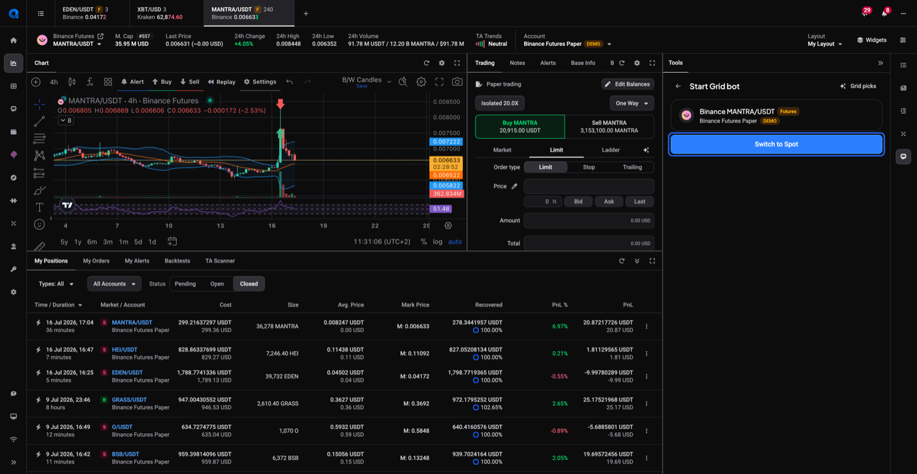Open Binance Futures Paper account dropdown

coord(567,44)
